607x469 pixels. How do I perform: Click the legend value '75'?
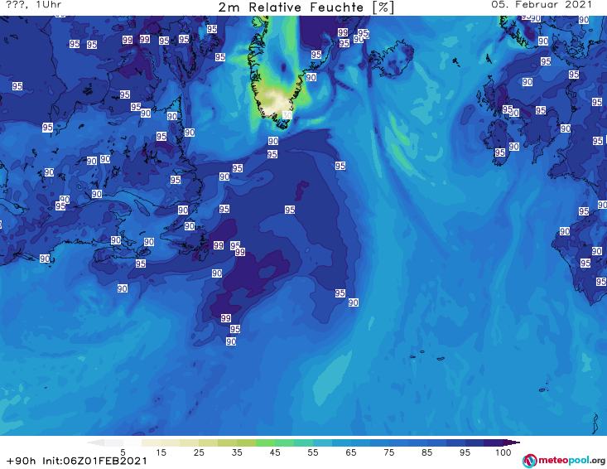(x=388, y=452)
